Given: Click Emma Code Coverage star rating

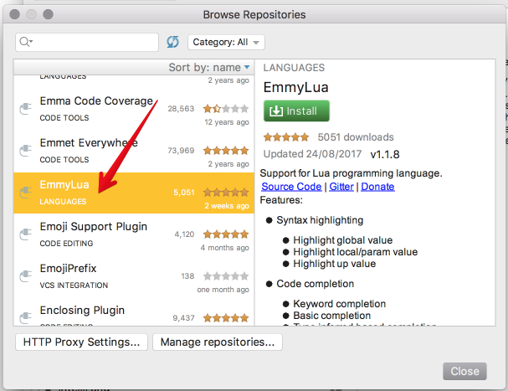Looking at the screenshot, I should [226, 108].
